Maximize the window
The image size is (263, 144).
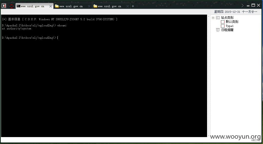tap(253, 5)
